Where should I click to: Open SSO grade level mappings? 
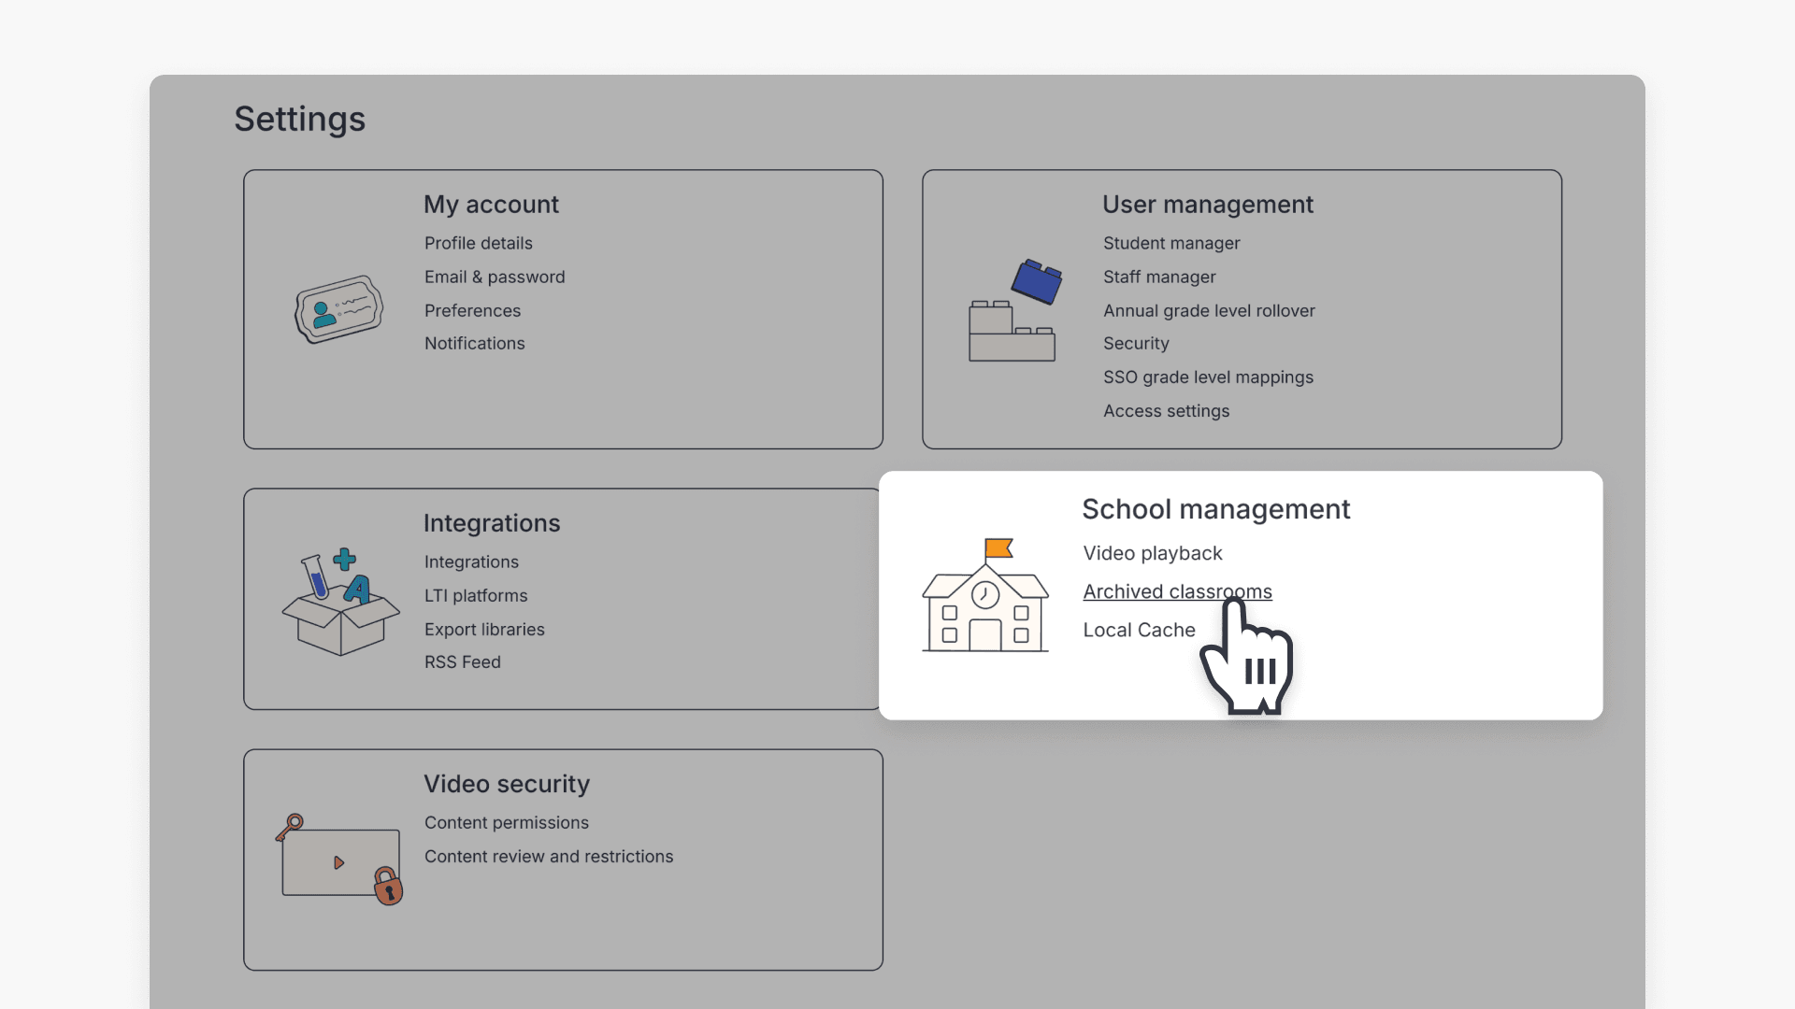(1208, 377)
